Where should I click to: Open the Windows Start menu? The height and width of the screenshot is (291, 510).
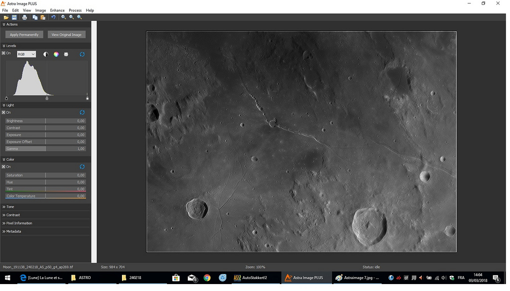pos(7,278)
